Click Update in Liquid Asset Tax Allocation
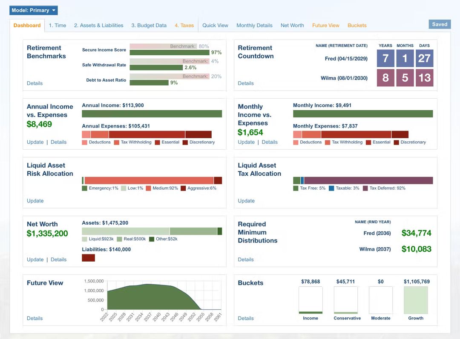The width and height of the screenshot is (460, 339). (x=246, y=201)
